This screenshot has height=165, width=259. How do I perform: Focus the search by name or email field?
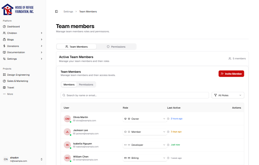pos(135,95)
